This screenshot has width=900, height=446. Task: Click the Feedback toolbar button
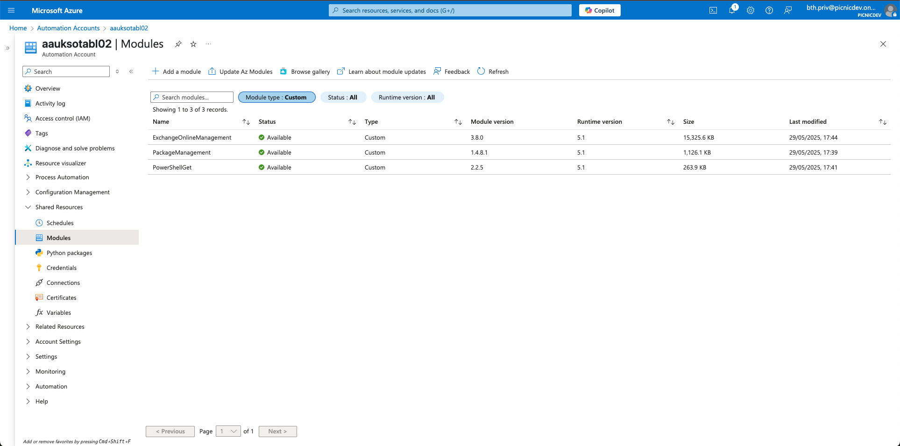(452, 71)
